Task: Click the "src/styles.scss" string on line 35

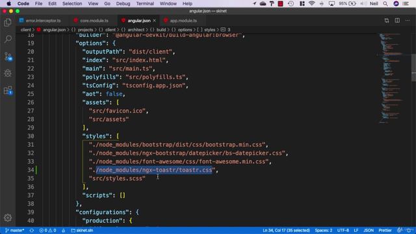Action: click(117, 178)
